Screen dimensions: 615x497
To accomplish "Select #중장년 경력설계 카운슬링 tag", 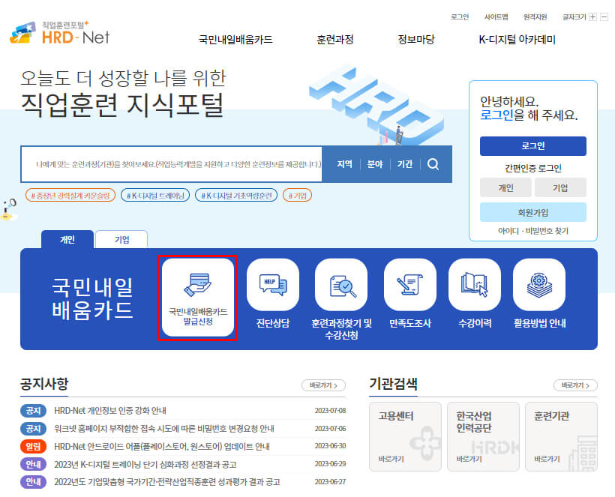I will coord(70,195).
